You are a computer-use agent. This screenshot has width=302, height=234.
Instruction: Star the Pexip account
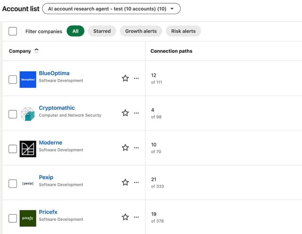point(125,182)
